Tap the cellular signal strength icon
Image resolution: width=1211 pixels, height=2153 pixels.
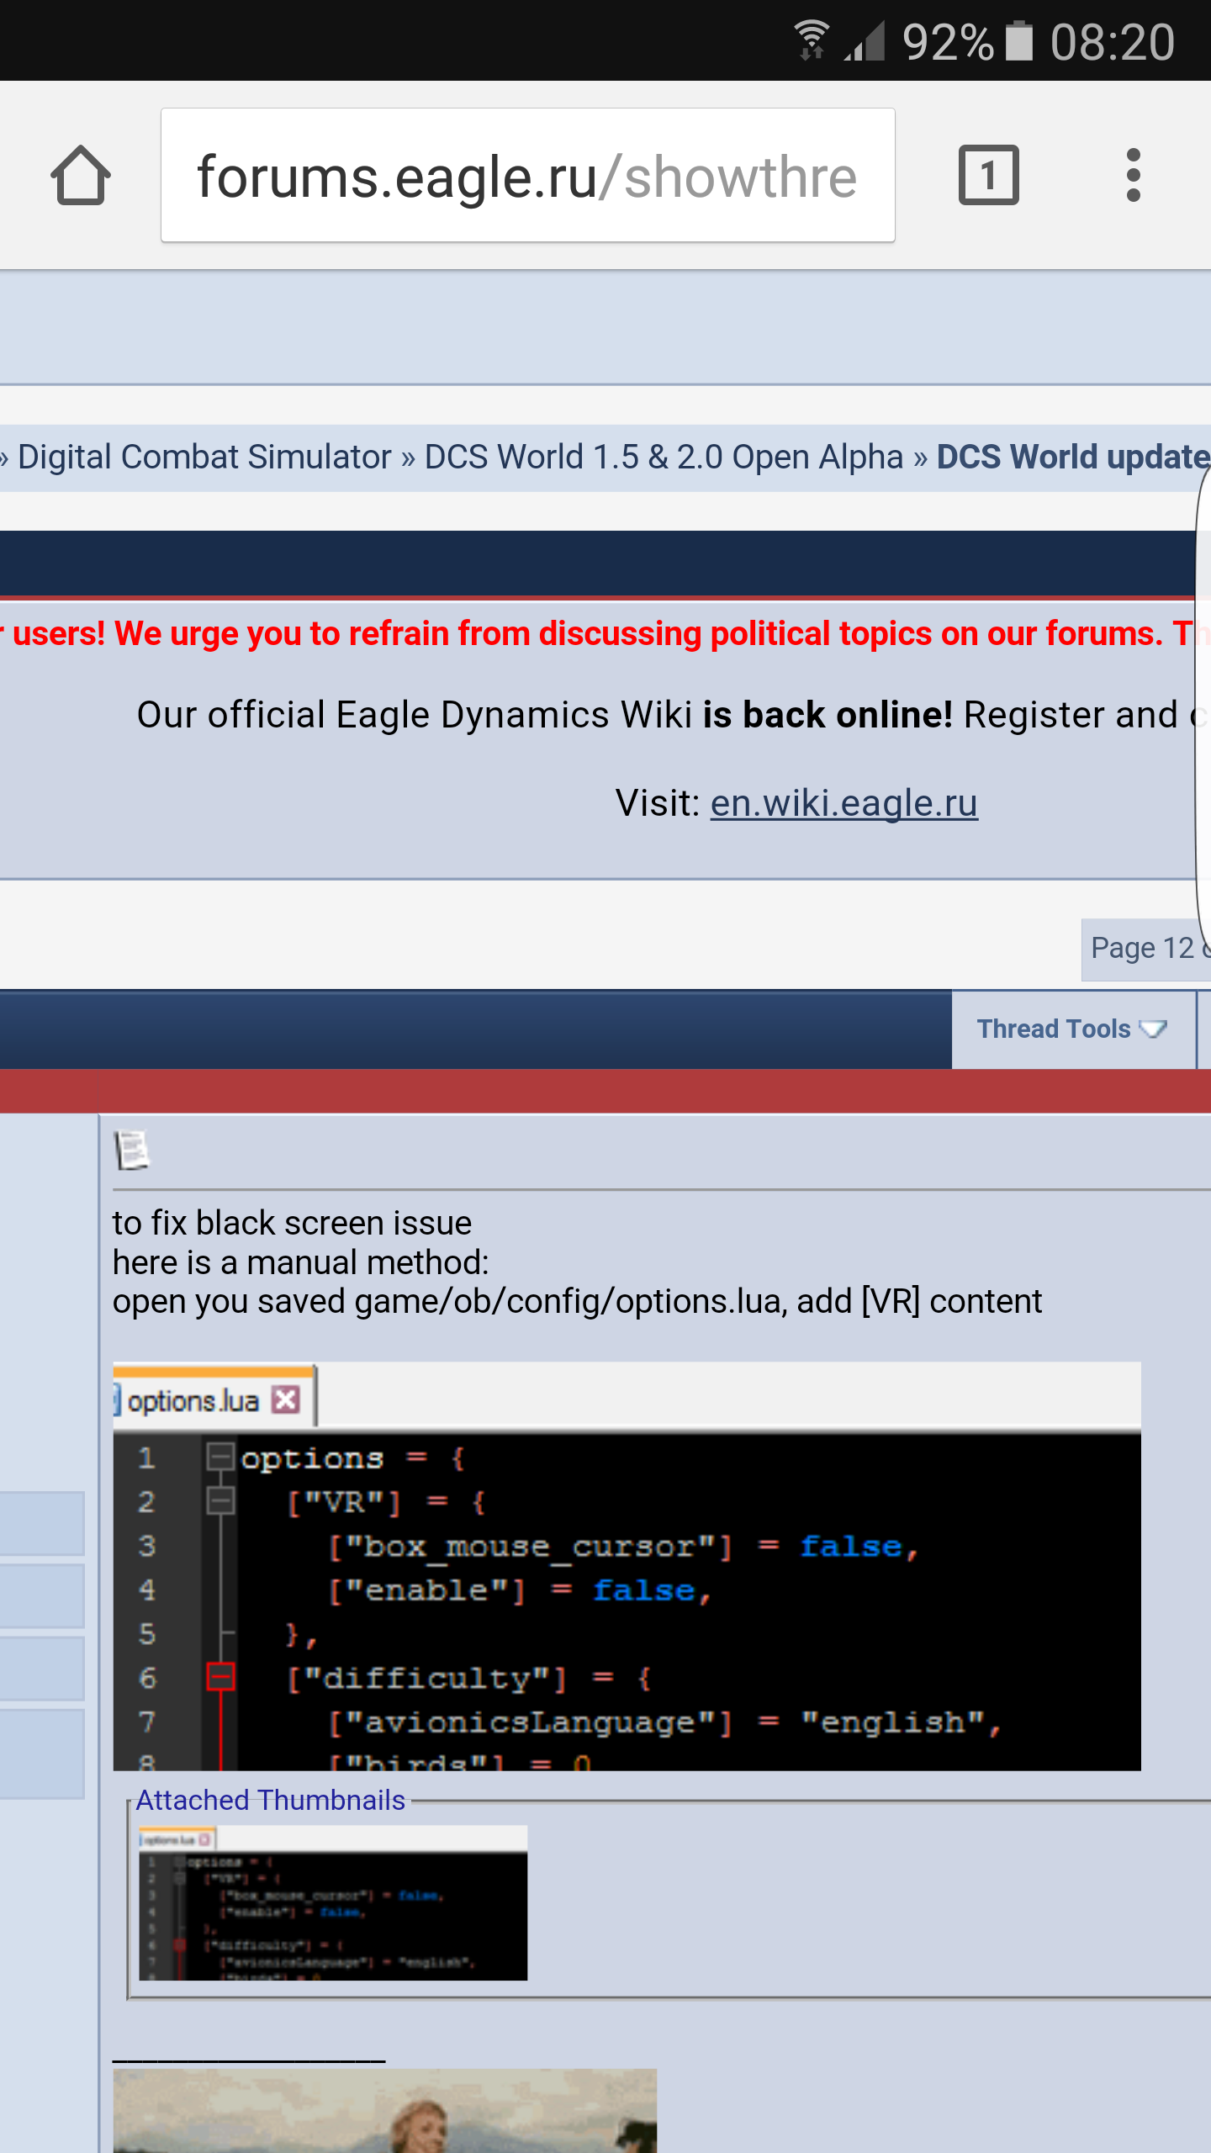click(865, 42)
